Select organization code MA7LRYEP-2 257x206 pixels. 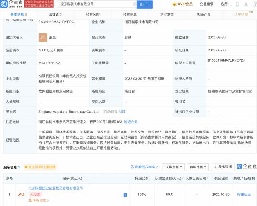(49, 63)
